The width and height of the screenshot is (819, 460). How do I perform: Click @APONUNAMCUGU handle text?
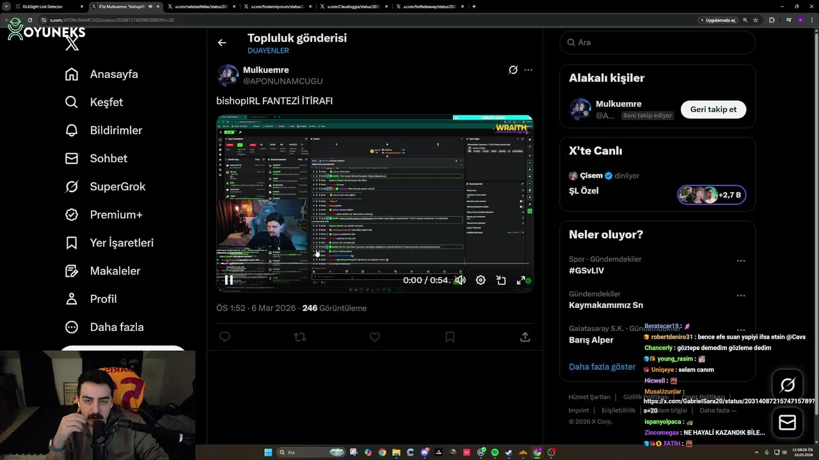click(283, 81)
